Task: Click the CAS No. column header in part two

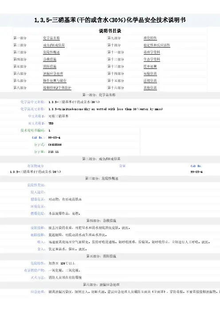Action: [196, 166]
